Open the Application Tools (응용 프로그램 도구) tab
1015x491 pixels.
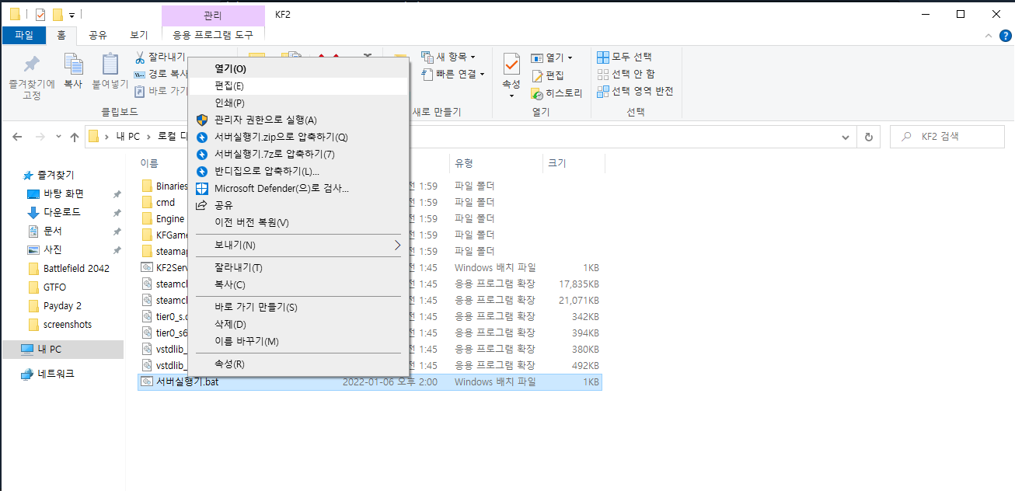[213, 35]
